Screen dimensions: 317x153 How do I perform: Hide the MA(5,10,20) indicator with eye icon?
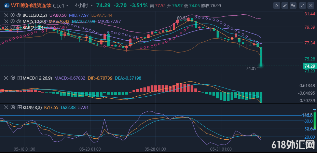pos(19,21)
